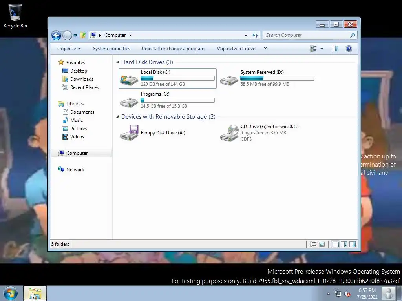Viewport: 402px width, 301px height.
Task: Collapse the Hard Disk Drives group
Action: [x=117, y=62]
